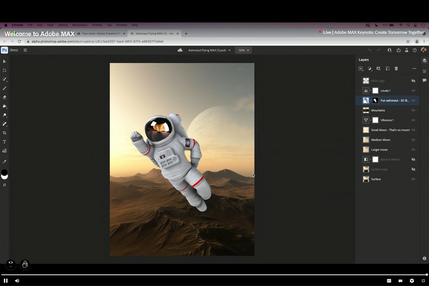The image size is (429, 286).
Task: Hide the Levels 1 layer
Action: (x=413, y=91)
